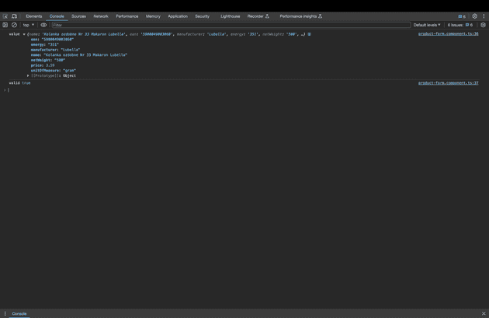Expand the [[Prototype]] Object entry
Image resolution: width=489 pixels, height=318 pixels.
(51, 75)
